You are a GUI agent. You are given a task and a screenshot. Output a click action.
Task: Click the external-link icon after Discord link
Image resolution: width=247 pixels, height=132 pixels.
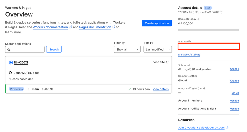[x=227, y=127]
